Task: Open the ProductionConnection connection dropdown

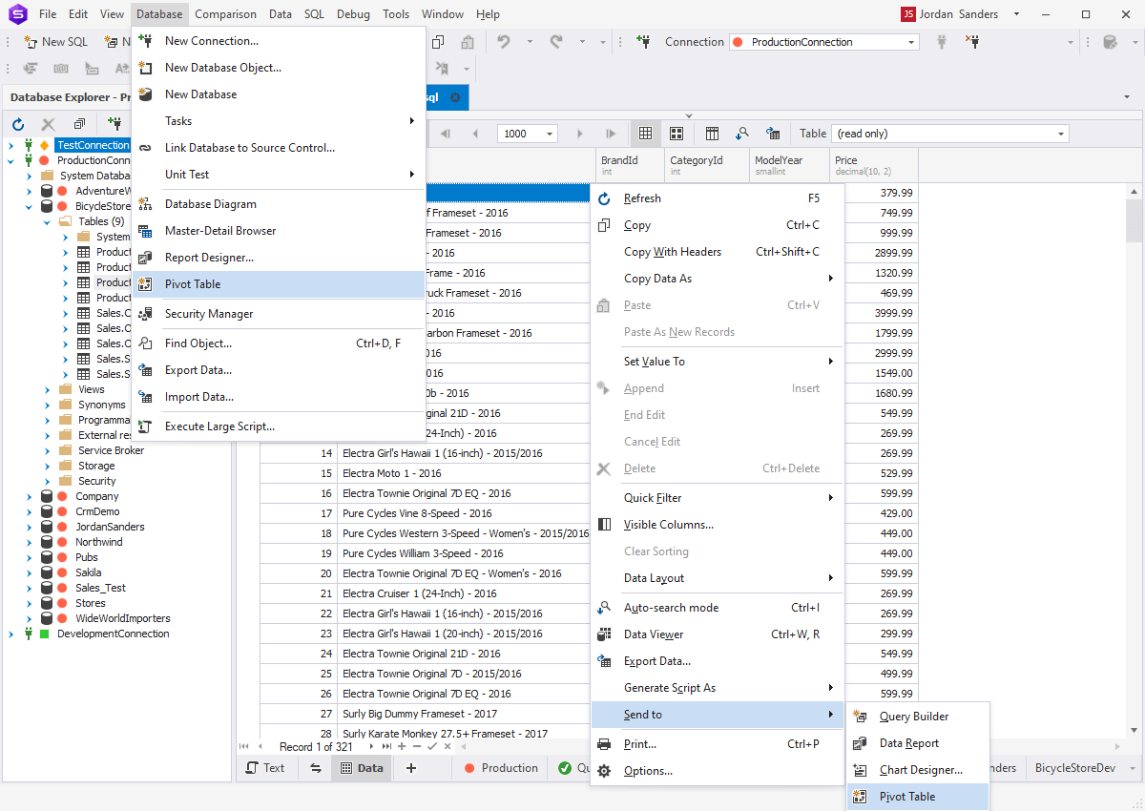Action: click(x=911, y=42)
